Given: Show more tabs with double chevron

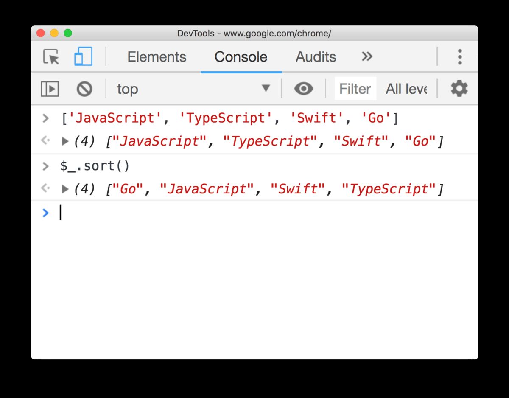Looking at the screenshot, I should click(x=367, y=56).
